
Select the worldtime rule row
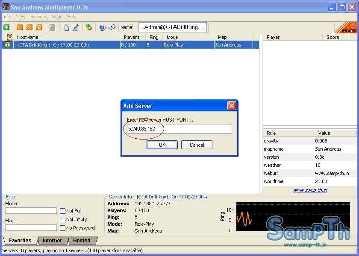click(310, 181)
